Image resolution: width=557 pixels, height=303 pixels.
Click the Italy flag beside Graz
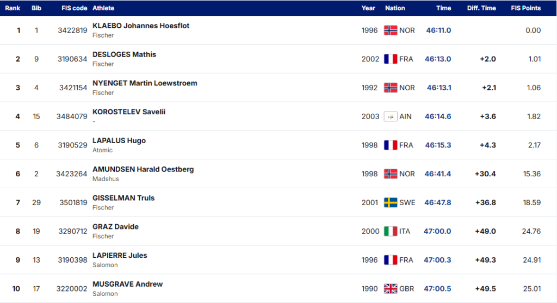point(391,231)
